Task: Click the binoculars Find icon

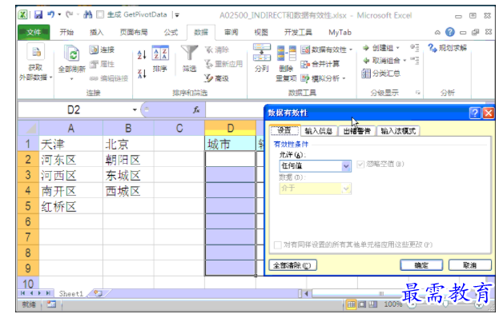Action: pos(88,14)
